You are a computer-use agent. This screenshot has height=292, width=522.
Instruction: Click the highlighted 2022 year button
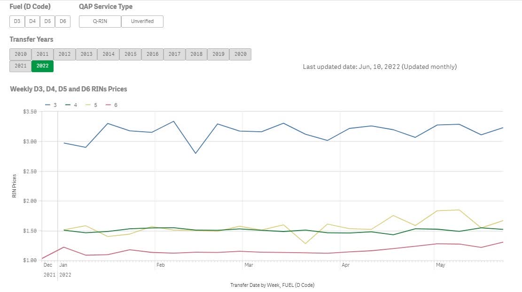pyautogui.click(x=42, y=67)
